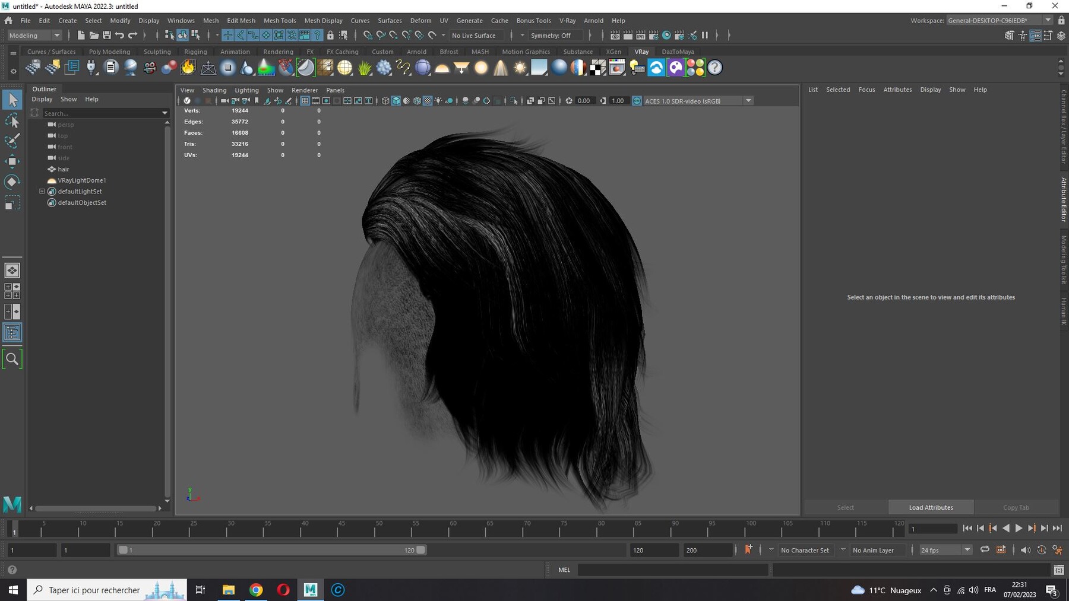Open the Render Settings clapperboard gear icon

pyautogui.click(x=654, y=36)
